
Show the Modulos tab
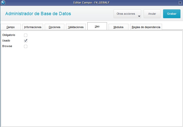coord(118,27)
